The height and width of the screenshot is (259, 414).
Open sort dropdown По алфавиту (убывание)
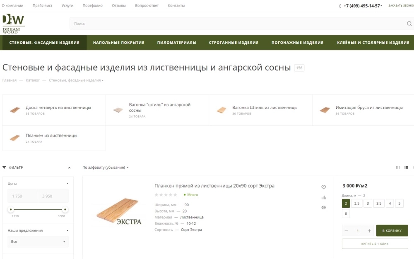tap(105, 168)
